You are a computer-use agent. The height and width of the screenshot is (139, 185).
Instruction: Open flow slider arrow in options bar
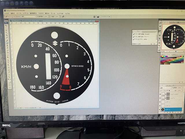(60, 17)
